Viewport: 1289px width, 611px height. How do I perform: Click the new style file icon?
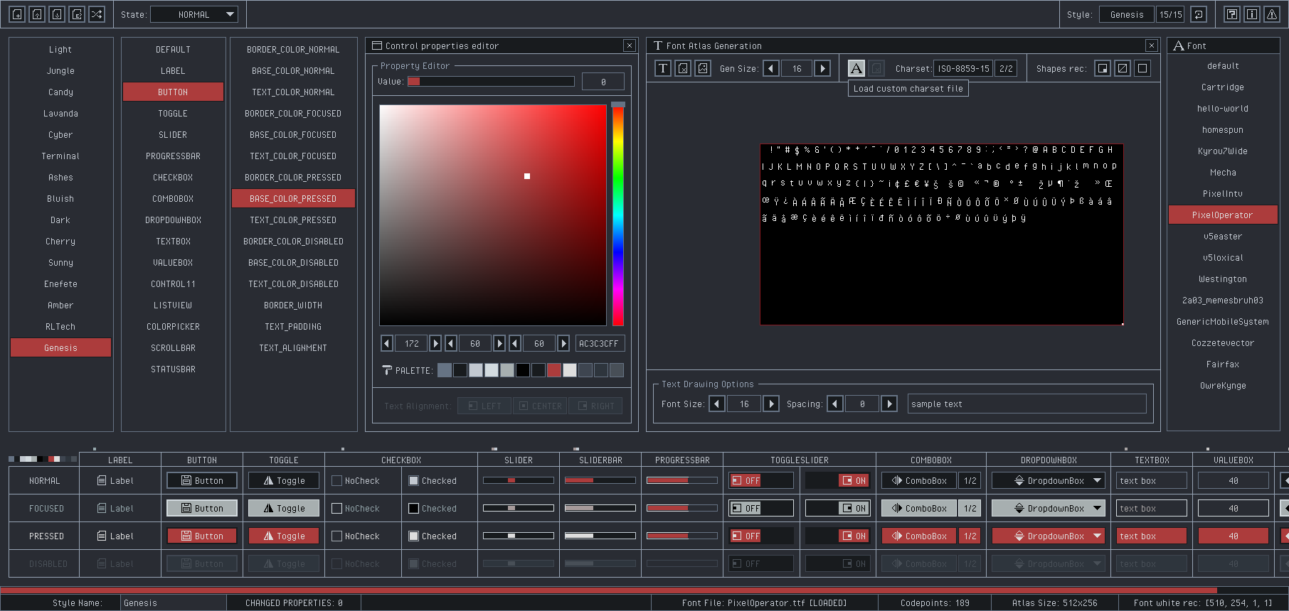[x=17, y=14]
